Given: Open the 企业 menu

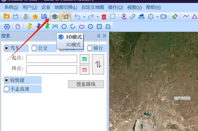Looking at the screenshot, I should coord(46,7).
